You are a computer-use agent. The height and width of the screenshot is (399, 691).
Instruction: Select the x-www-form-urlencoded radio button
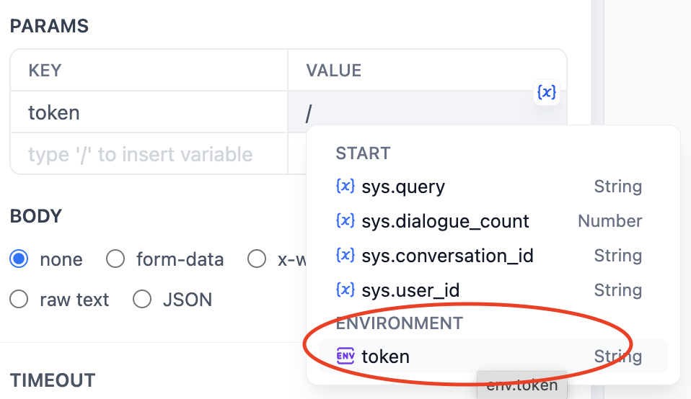(257, 259)
